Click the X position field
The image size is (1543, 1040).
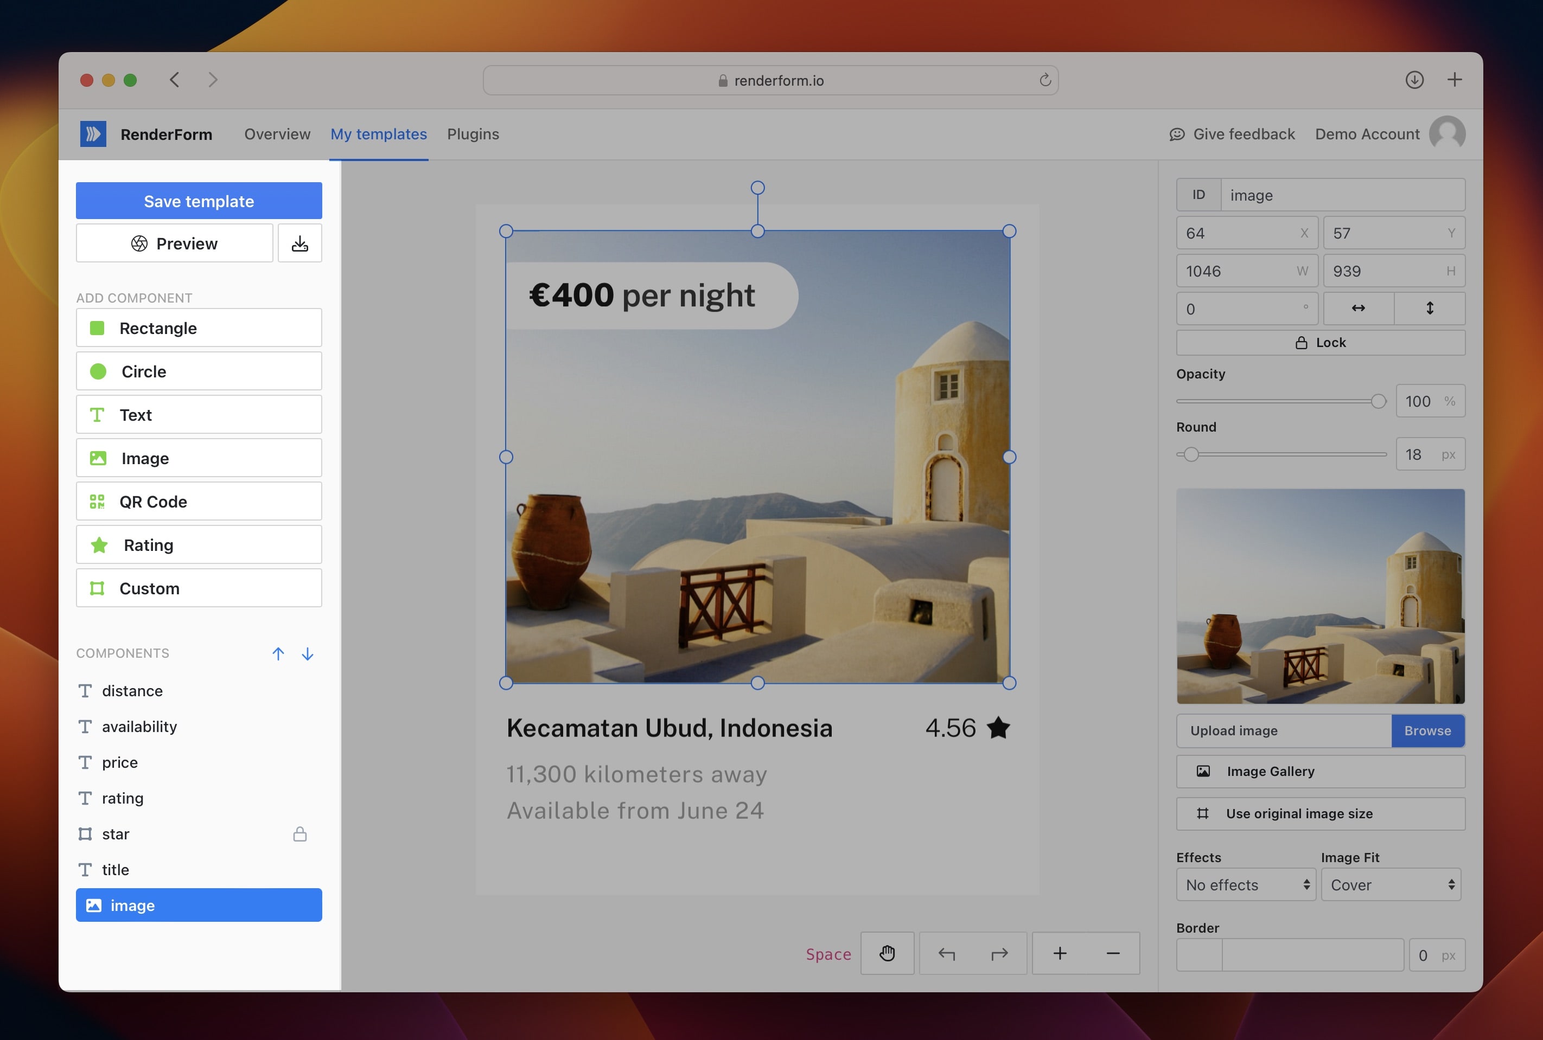pyautogui.click(x=1246, y=233)
